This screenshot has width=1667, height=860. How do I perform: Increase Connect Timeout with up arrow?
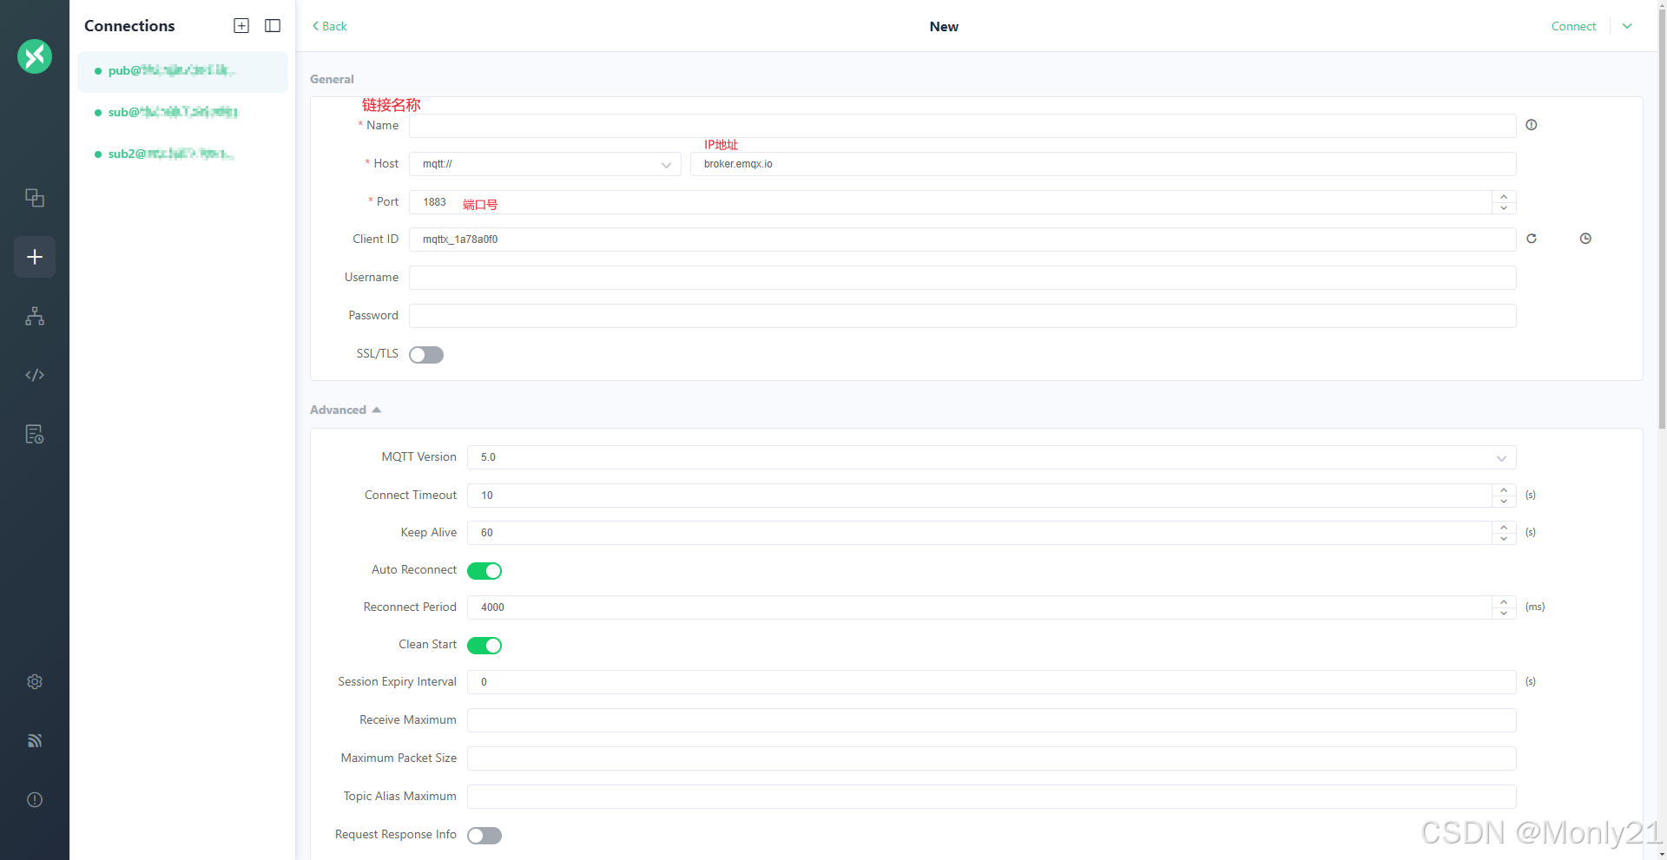[1504, 490]
